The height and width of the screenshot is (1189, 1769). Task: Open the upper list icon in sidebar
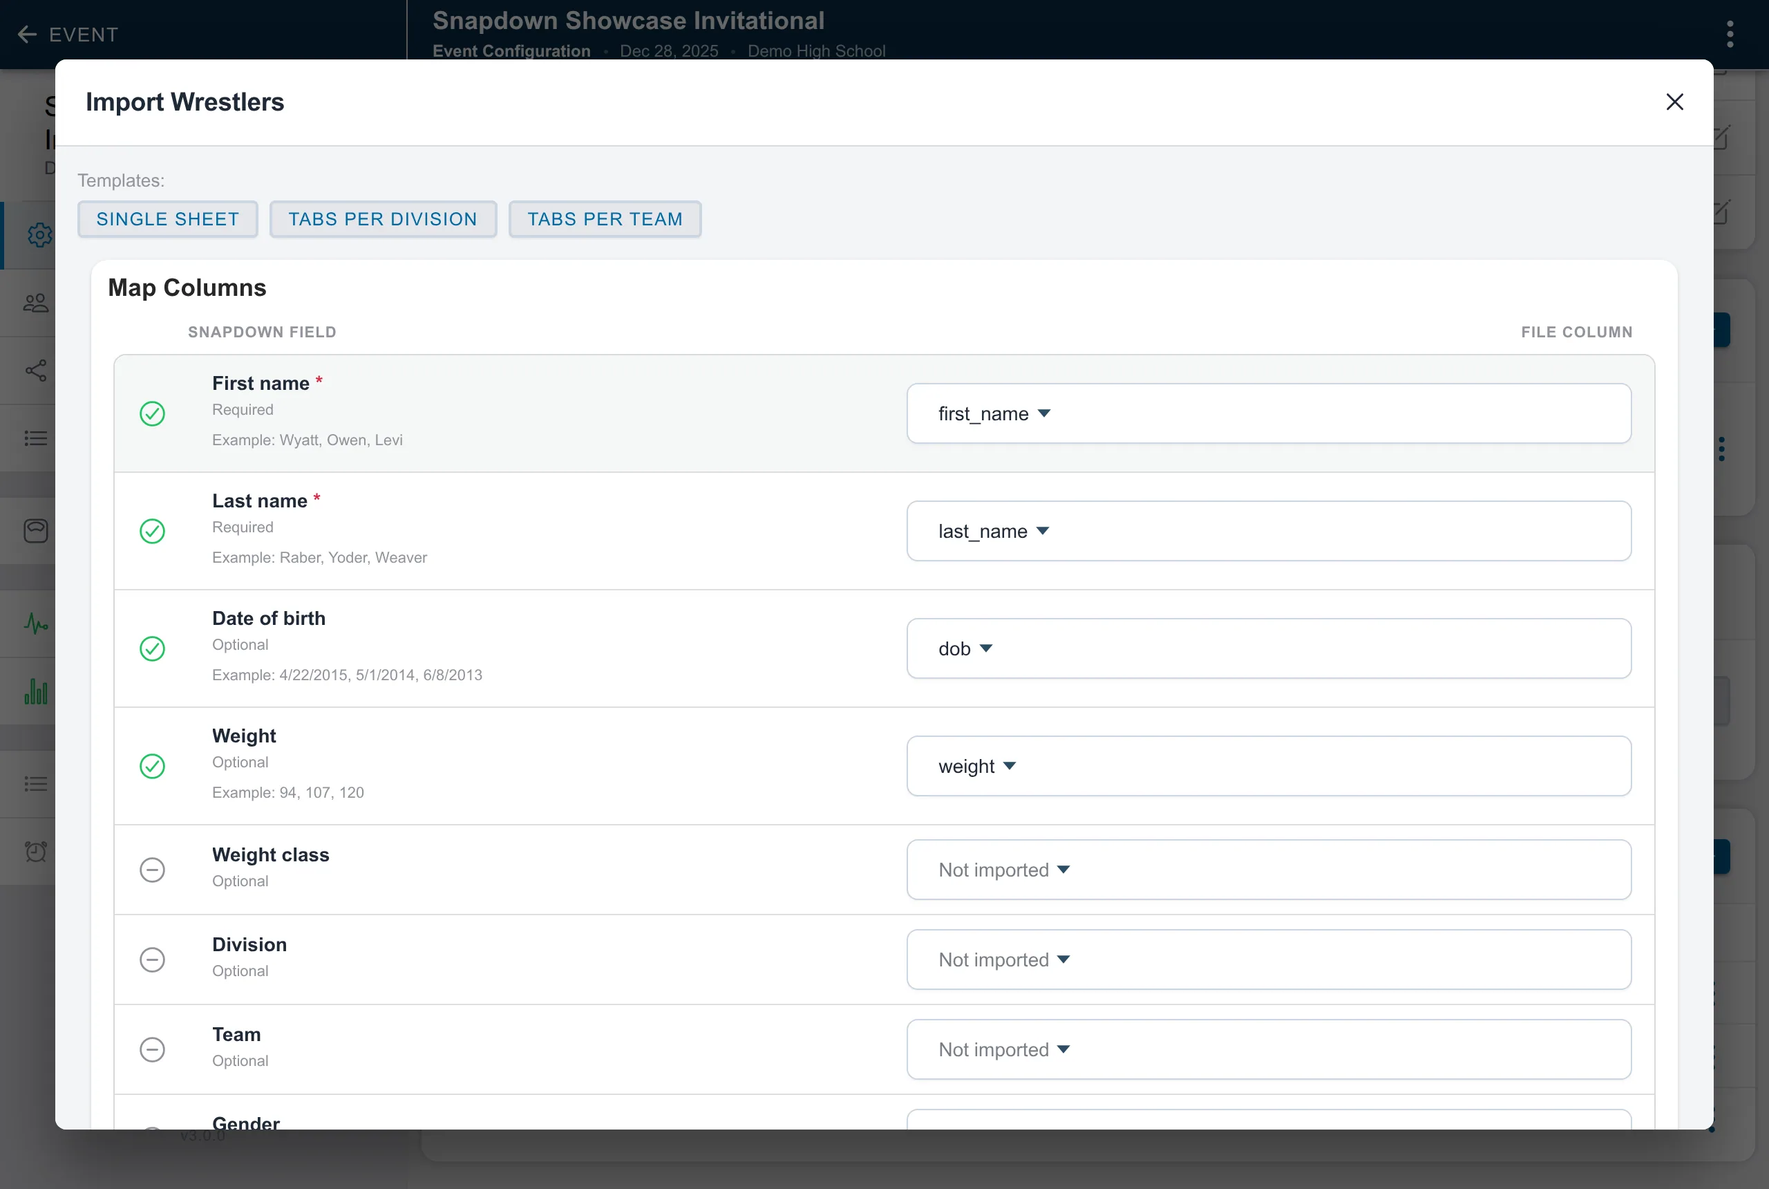click(36, 438)
